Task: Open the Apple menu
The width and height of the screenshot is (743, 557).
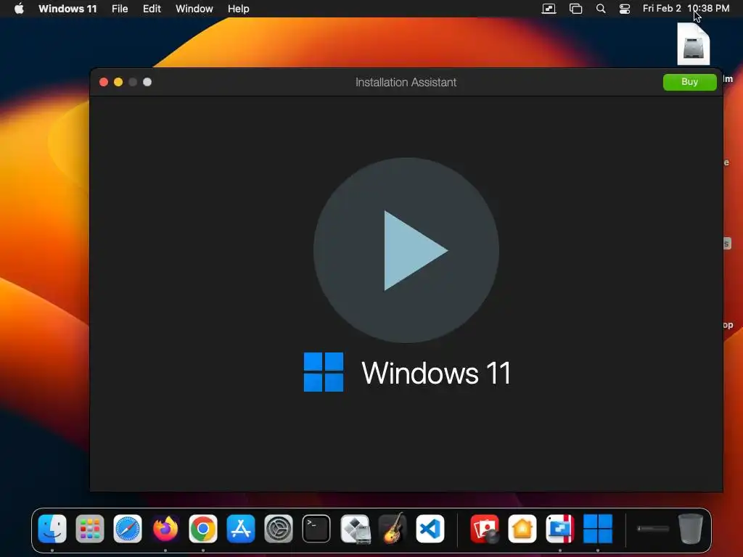Action: point(19,9)
